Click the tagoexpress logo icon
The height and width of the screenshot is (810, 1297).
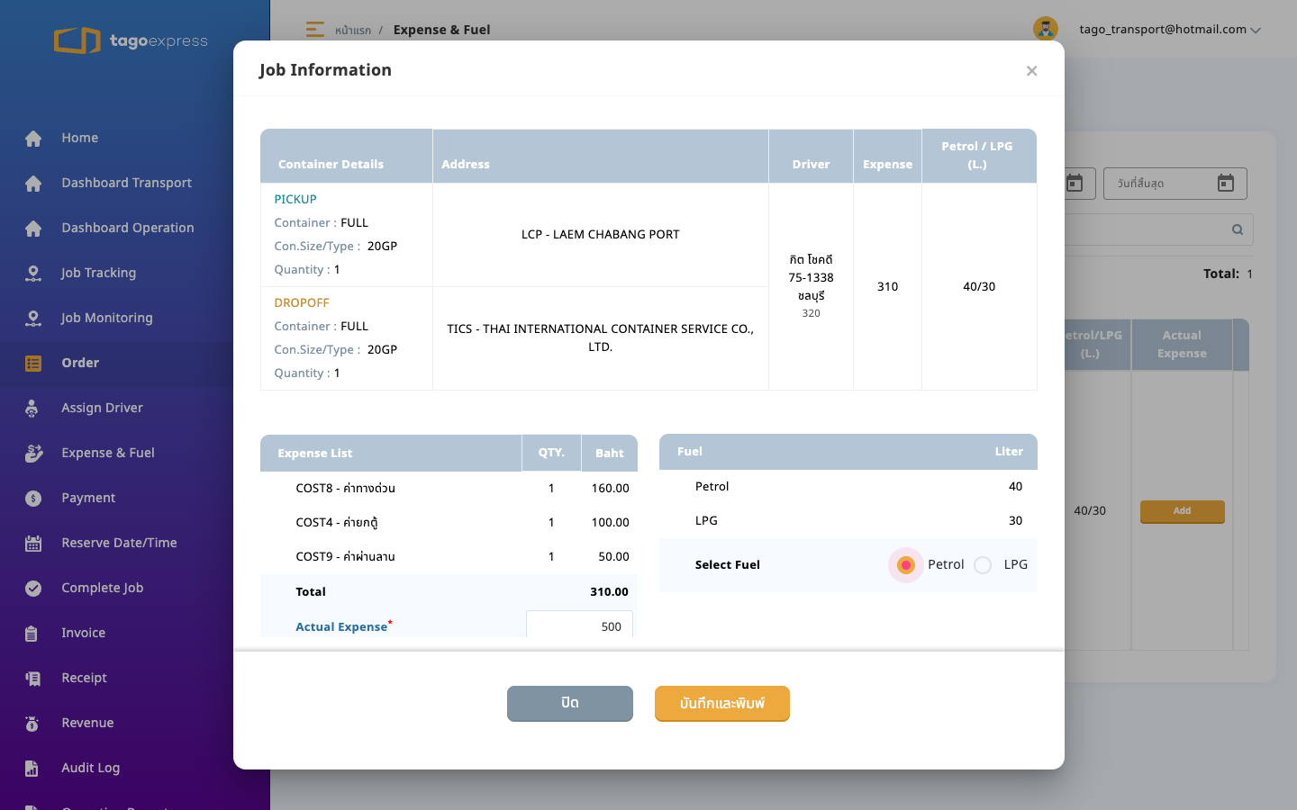tap(77, 40)
